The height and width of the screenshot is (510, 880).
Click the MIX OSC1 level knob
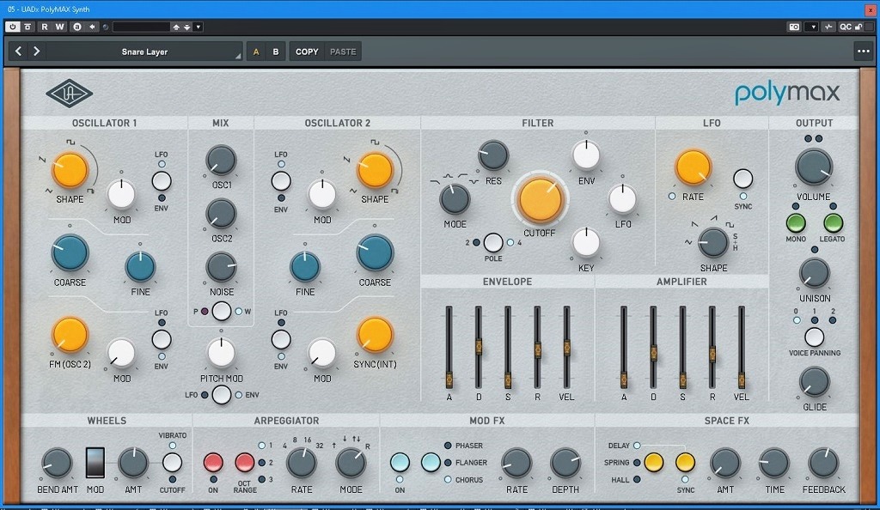[x=221, y=161]
